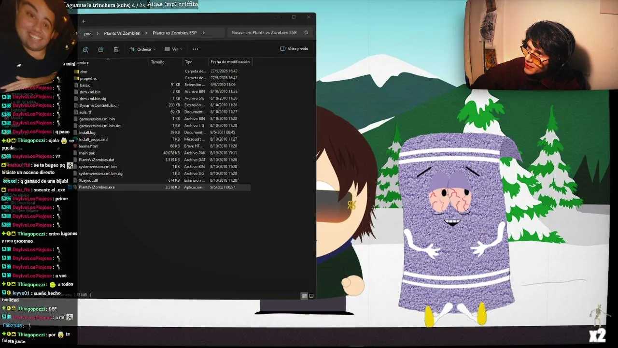
Task: Select file main.pak
Action: point(87,153)
